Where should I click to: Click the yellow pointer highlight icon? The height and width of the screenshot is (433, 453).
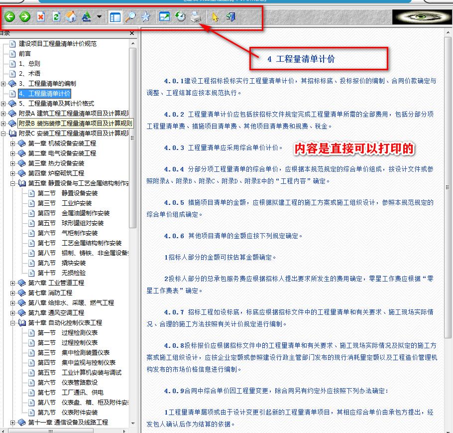tap(215, 17)
